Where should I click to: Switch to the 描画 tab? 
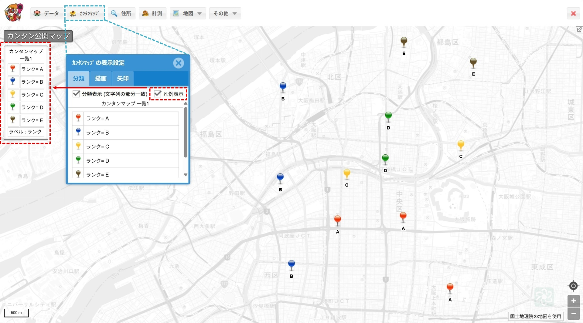[101, 79]
